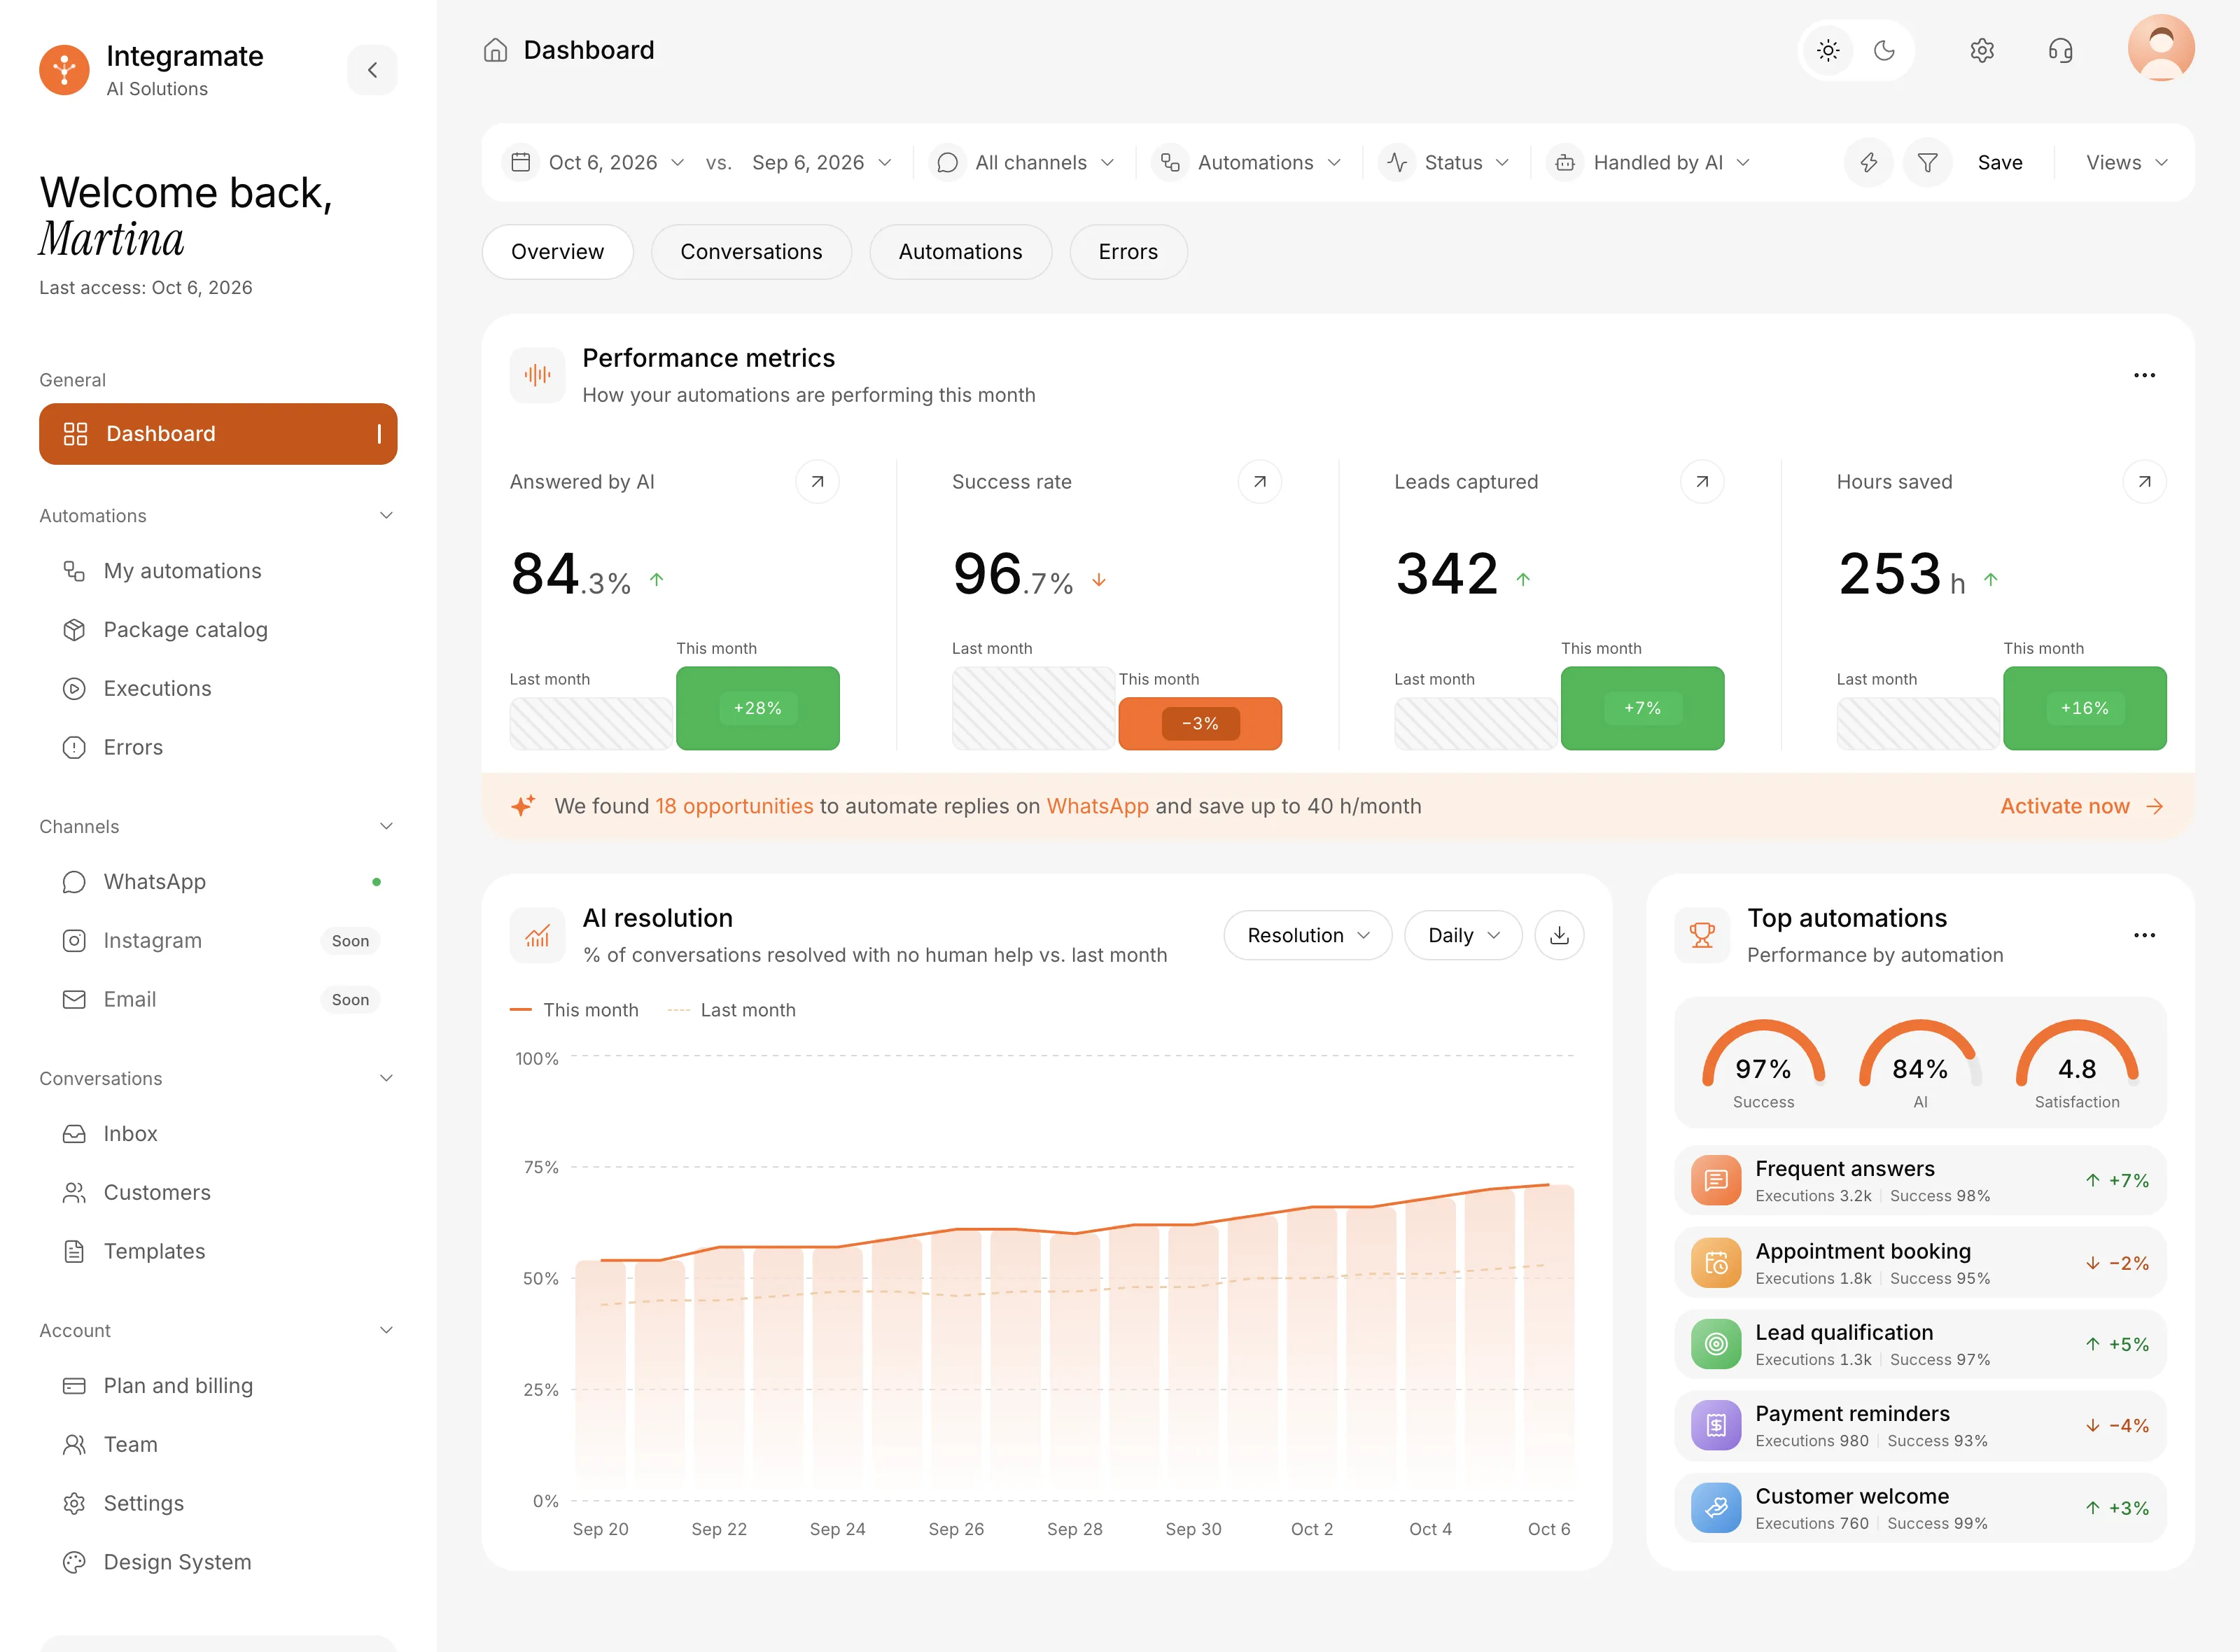Open Answered by AI detail arrow
2240x1652 pixels.
pyautogui.click(x=817, y=482)
